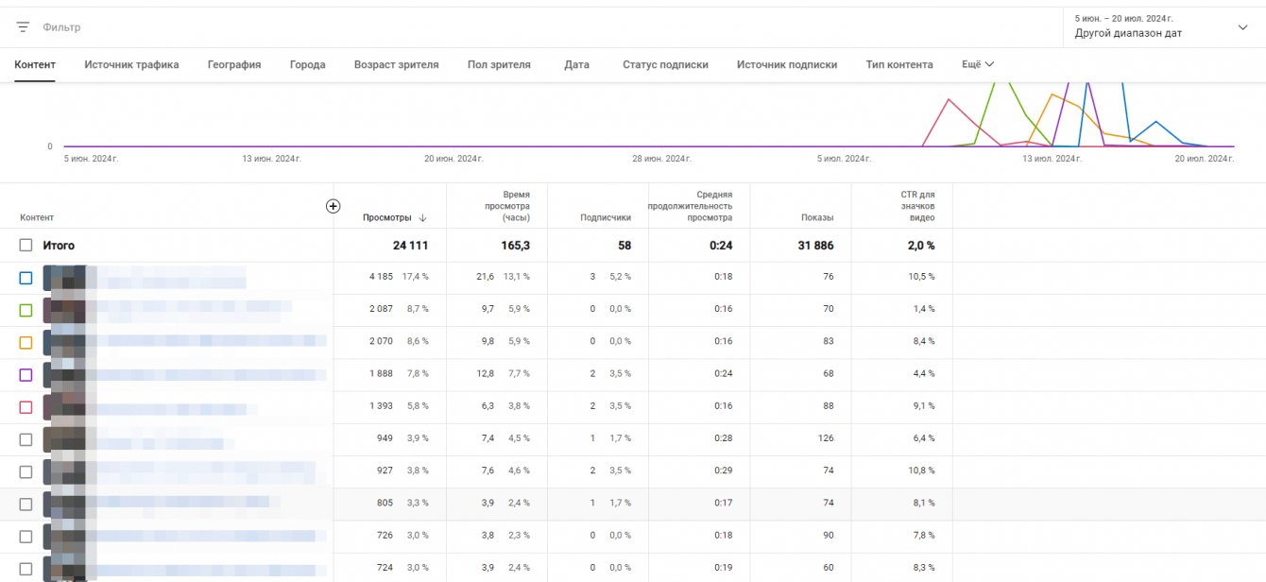Image resolution: width=1266 pixels, height=582 pixels.
Task: Click the Показы column header
Action: [817, 218]
